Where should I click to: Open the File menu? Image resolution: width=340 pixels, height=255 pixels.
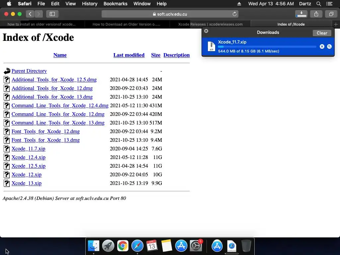click(41, 4)
